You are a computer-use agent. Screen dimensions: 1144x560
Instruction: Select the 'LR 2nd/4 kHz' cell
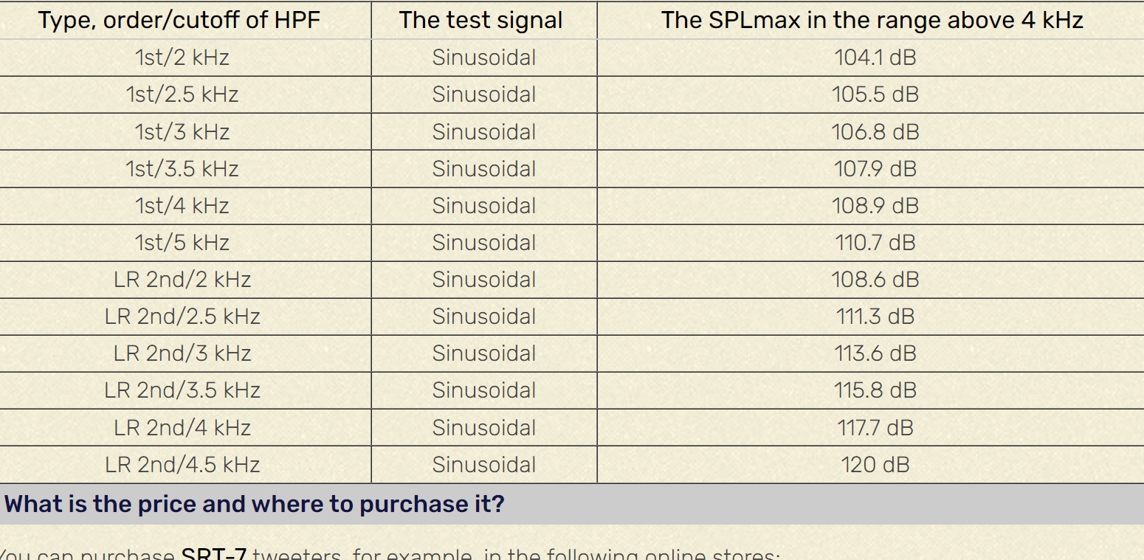click(182, 428)
